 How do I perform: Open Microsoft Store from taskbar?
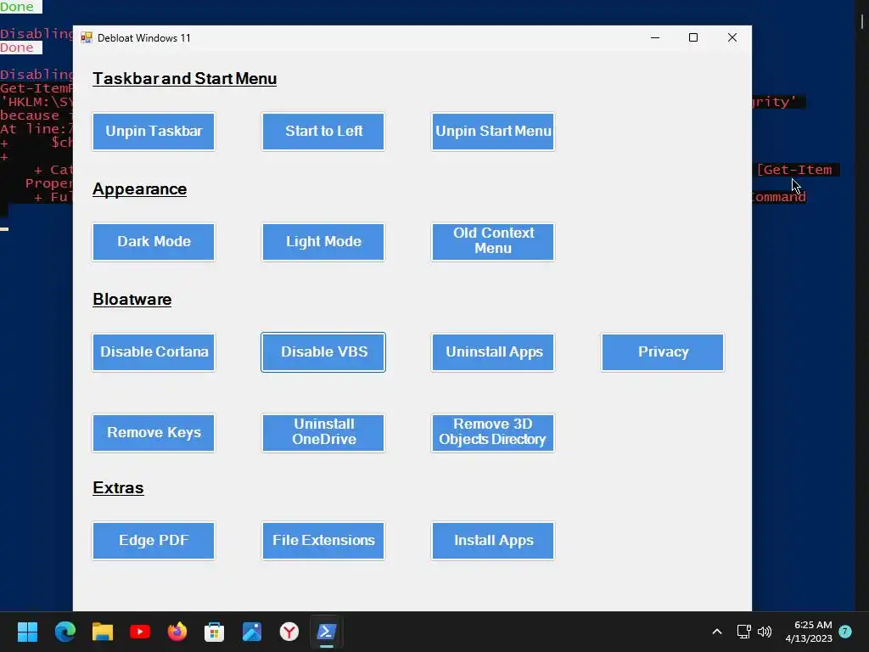click(x=215, y=632)
